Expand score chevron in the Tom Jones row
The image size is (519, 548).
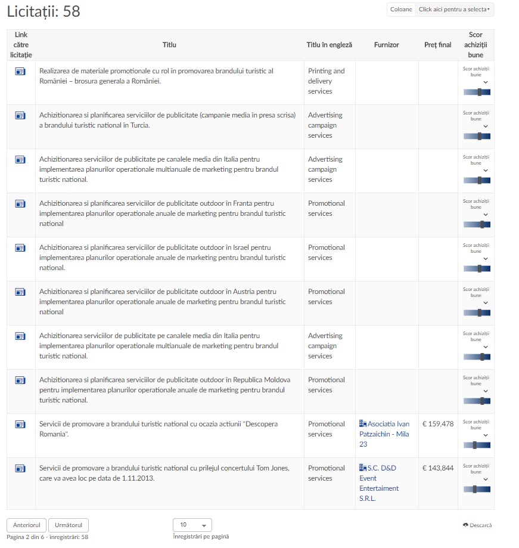(x=486, y=480)
